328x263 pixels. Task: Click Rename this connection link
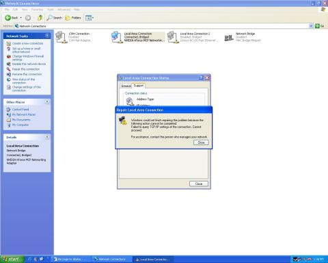coord(27,75)
